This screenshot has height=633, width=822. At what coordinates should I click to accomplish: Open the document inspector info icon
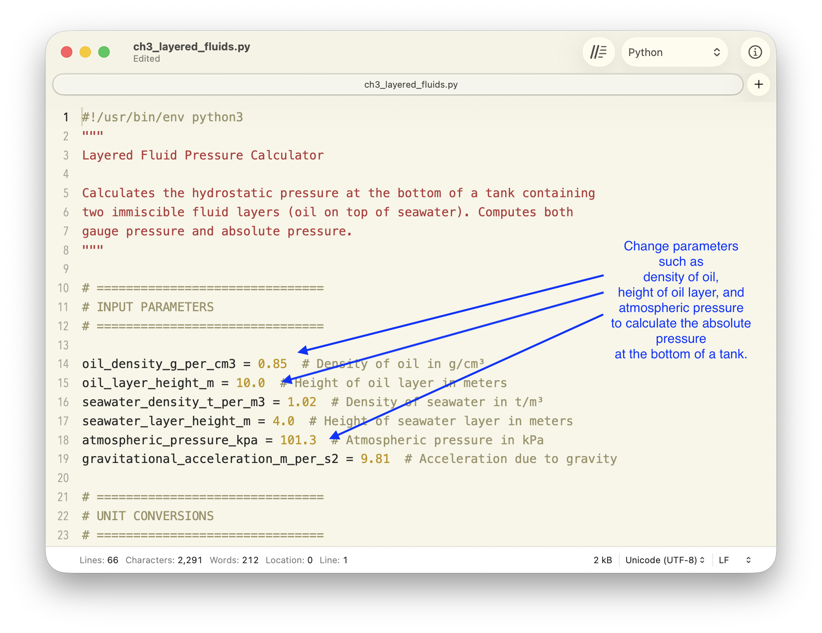click(x=755, y=52)
